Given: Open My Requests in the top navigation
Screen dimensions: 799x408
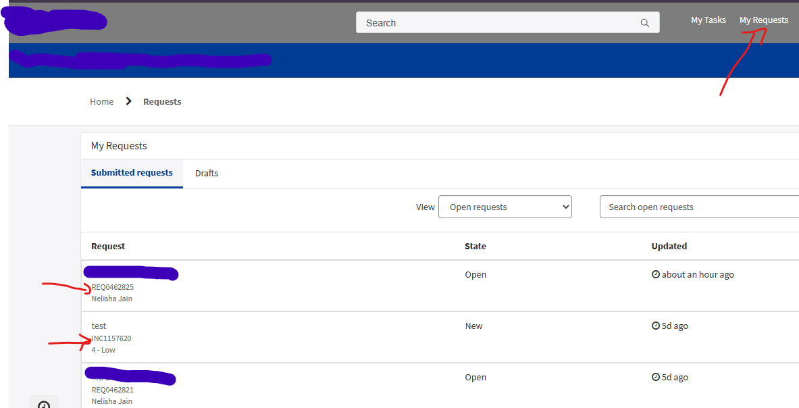Looking at the screenshot, I should 763,20.
